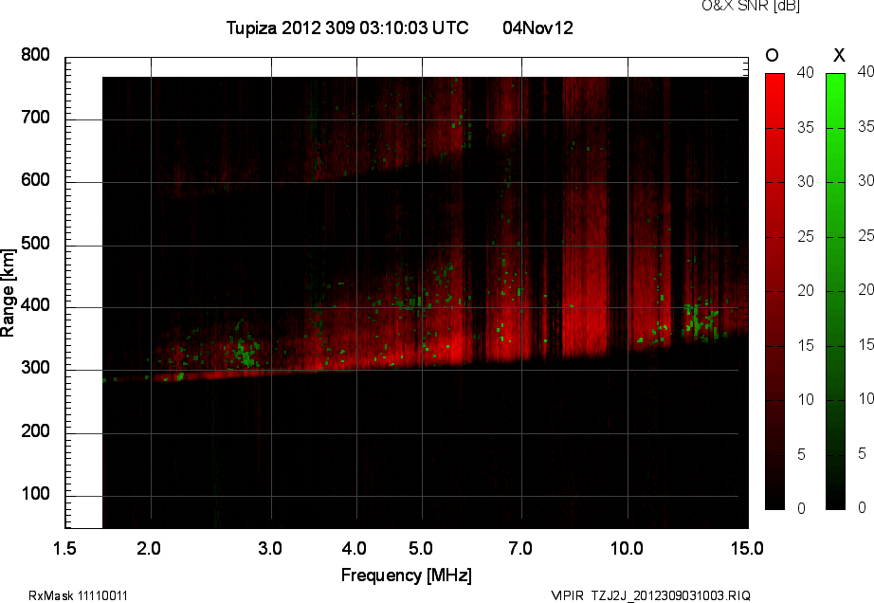The width and height of the screenshot is (874, 603).
Task: Select the red O-mode color bar
Action: click(x=774, y=291)
